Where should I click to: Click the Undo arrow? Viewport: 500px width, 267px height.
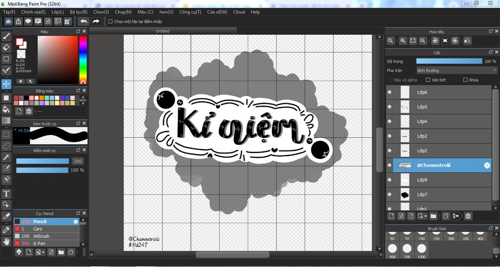click(83, 21)
